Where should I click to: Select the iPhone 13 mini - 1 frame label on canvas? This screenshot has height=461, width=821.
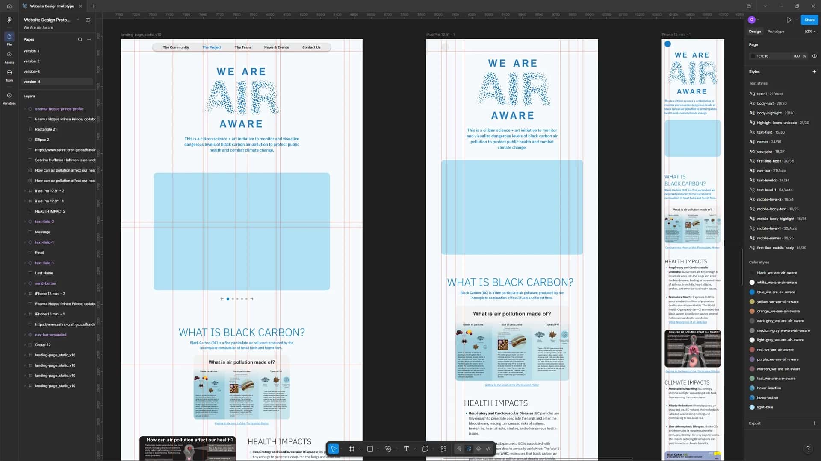676,35
